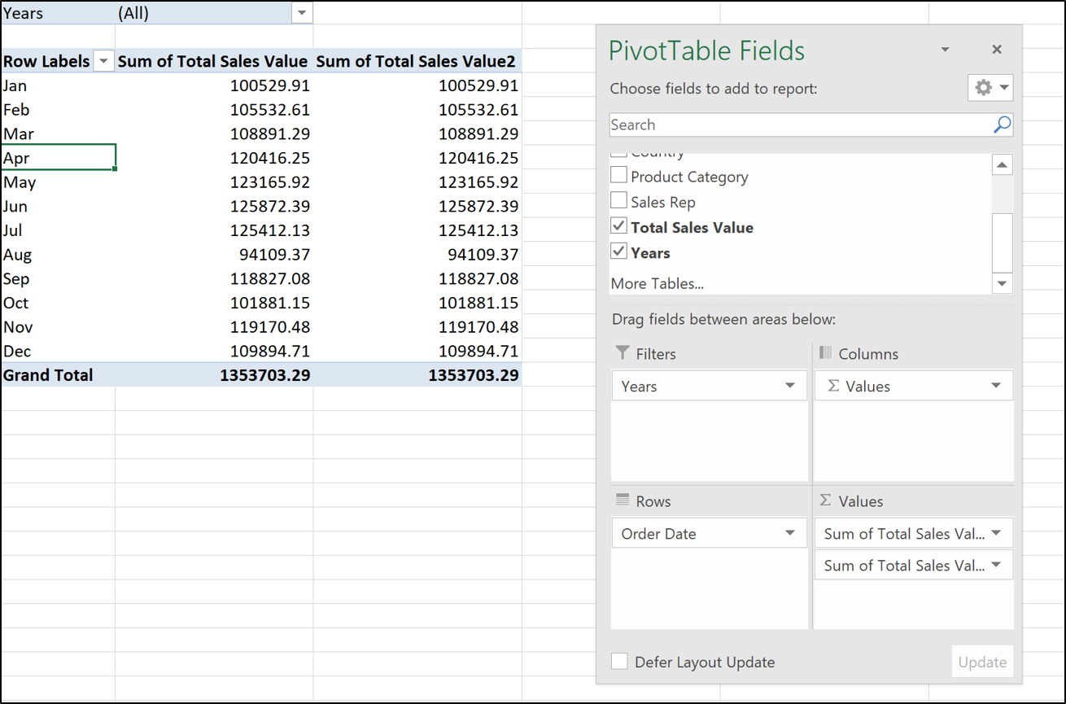Check the Product Category field
Screen dimensions: 1066x704
click(x=618, y=176)
